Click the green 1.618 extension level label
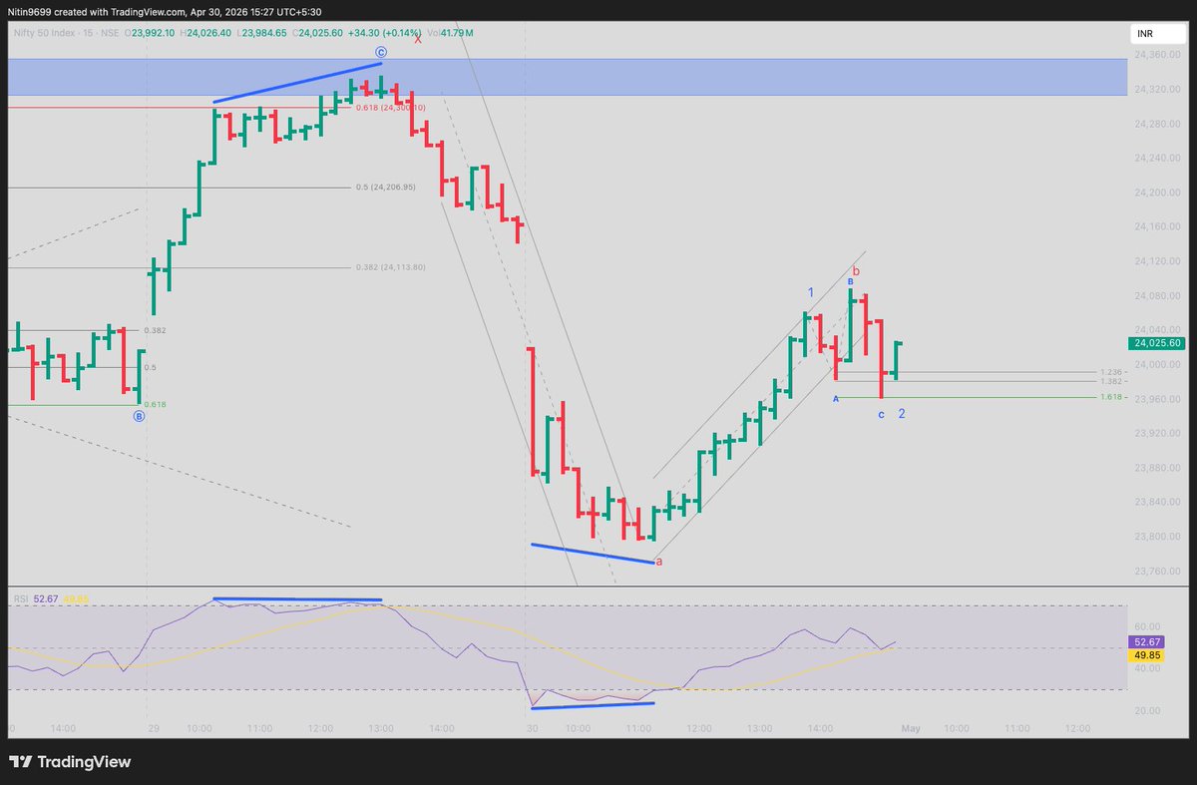 (1110, 397)
